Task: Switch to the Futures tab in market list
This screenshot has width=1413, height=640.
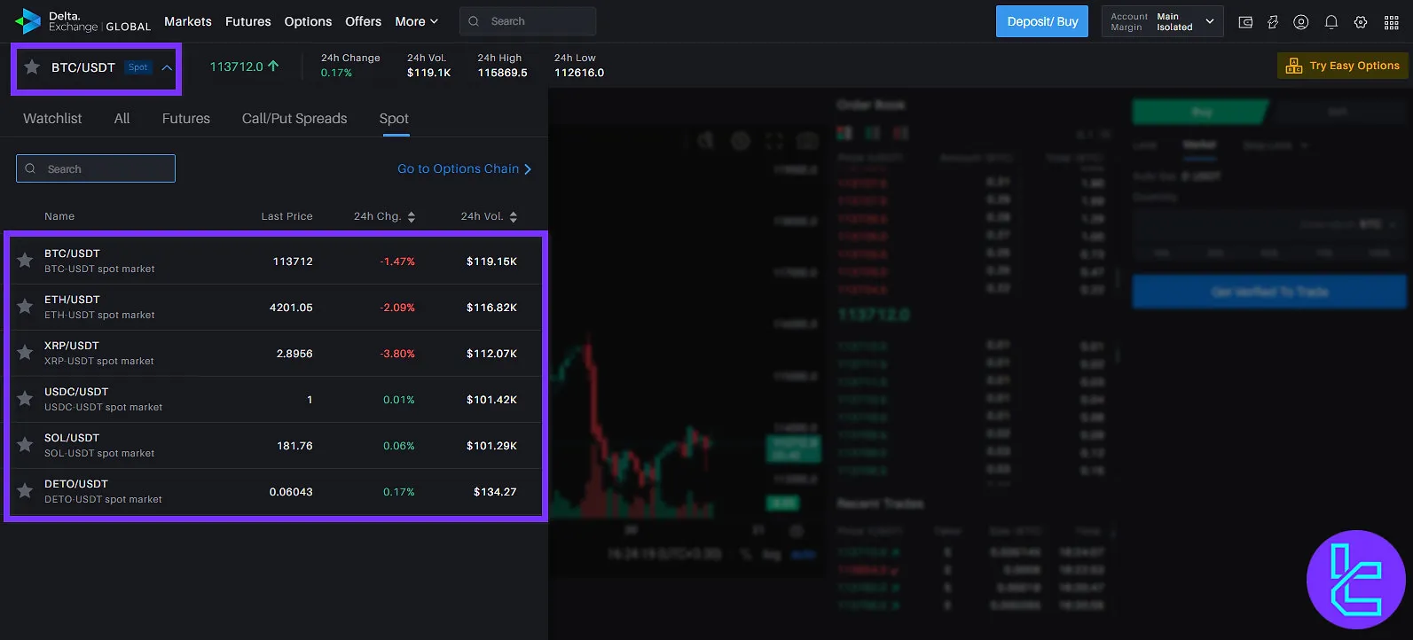Action: click(186, 119)
